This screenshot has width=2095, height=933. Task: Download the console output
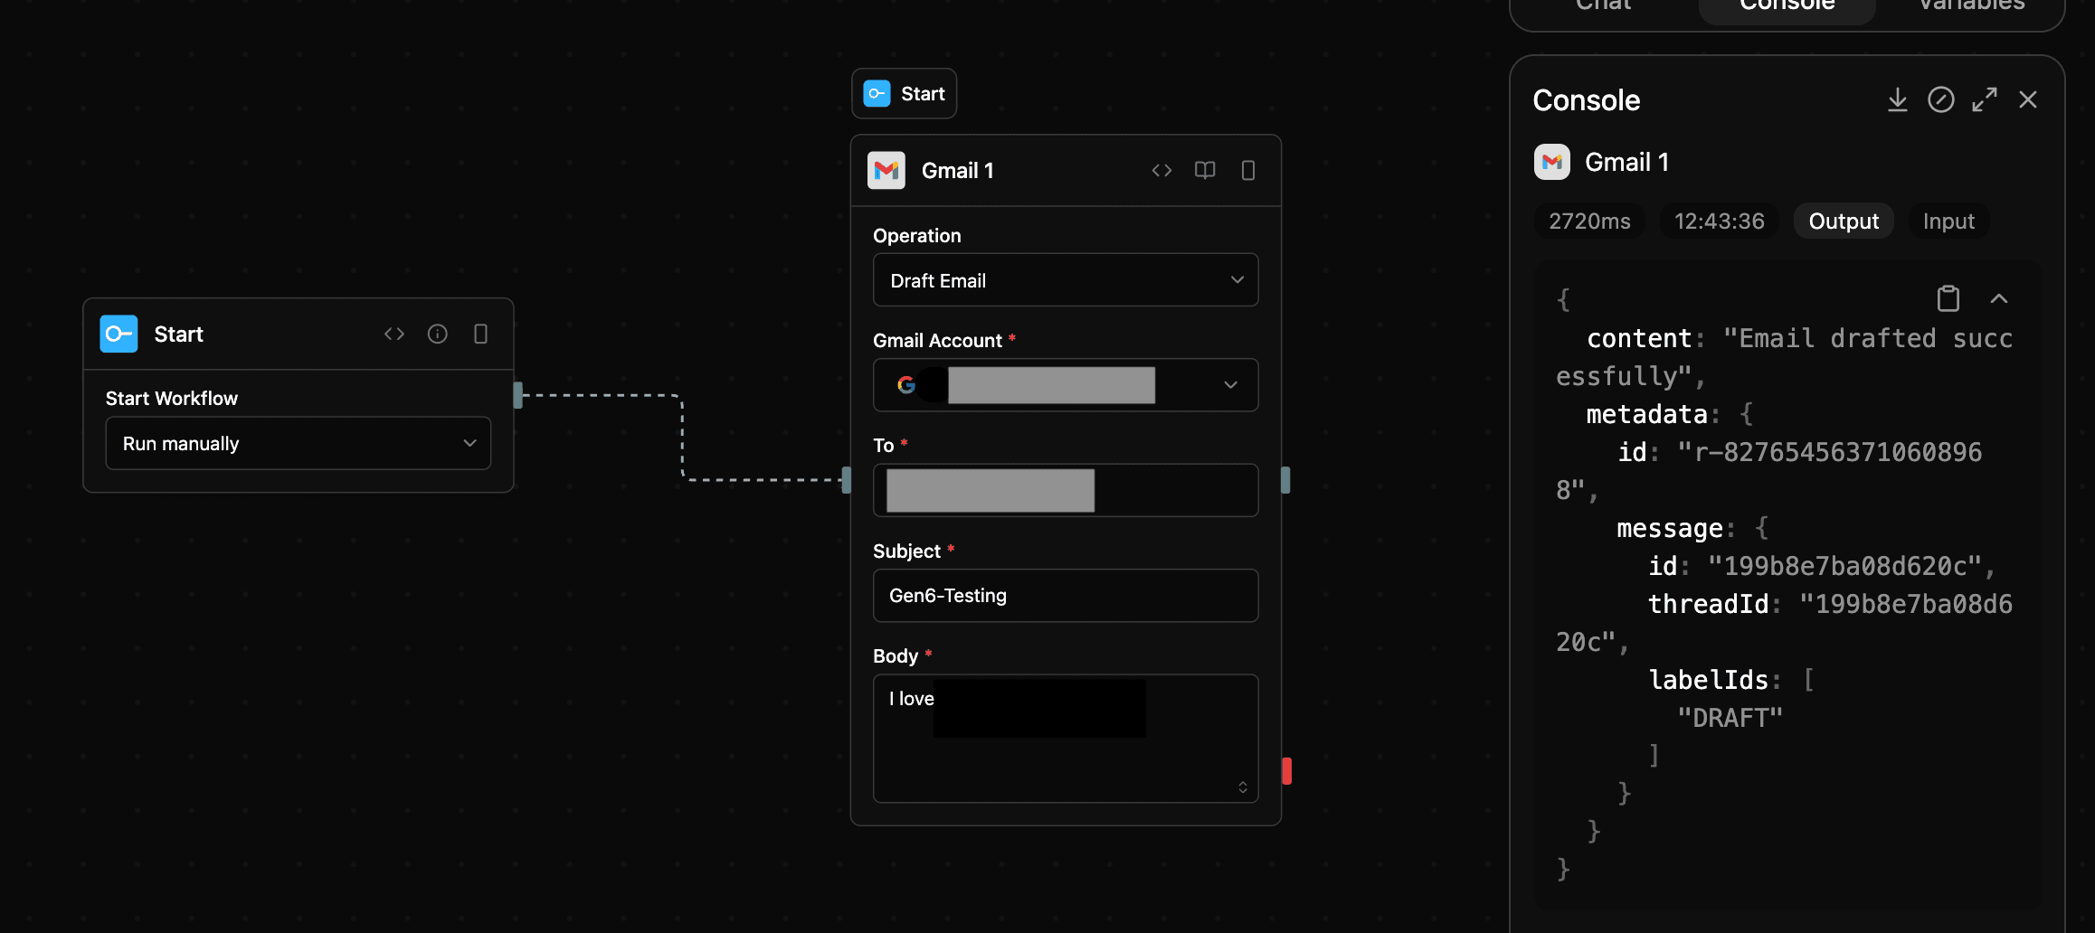coord(1898,99)
